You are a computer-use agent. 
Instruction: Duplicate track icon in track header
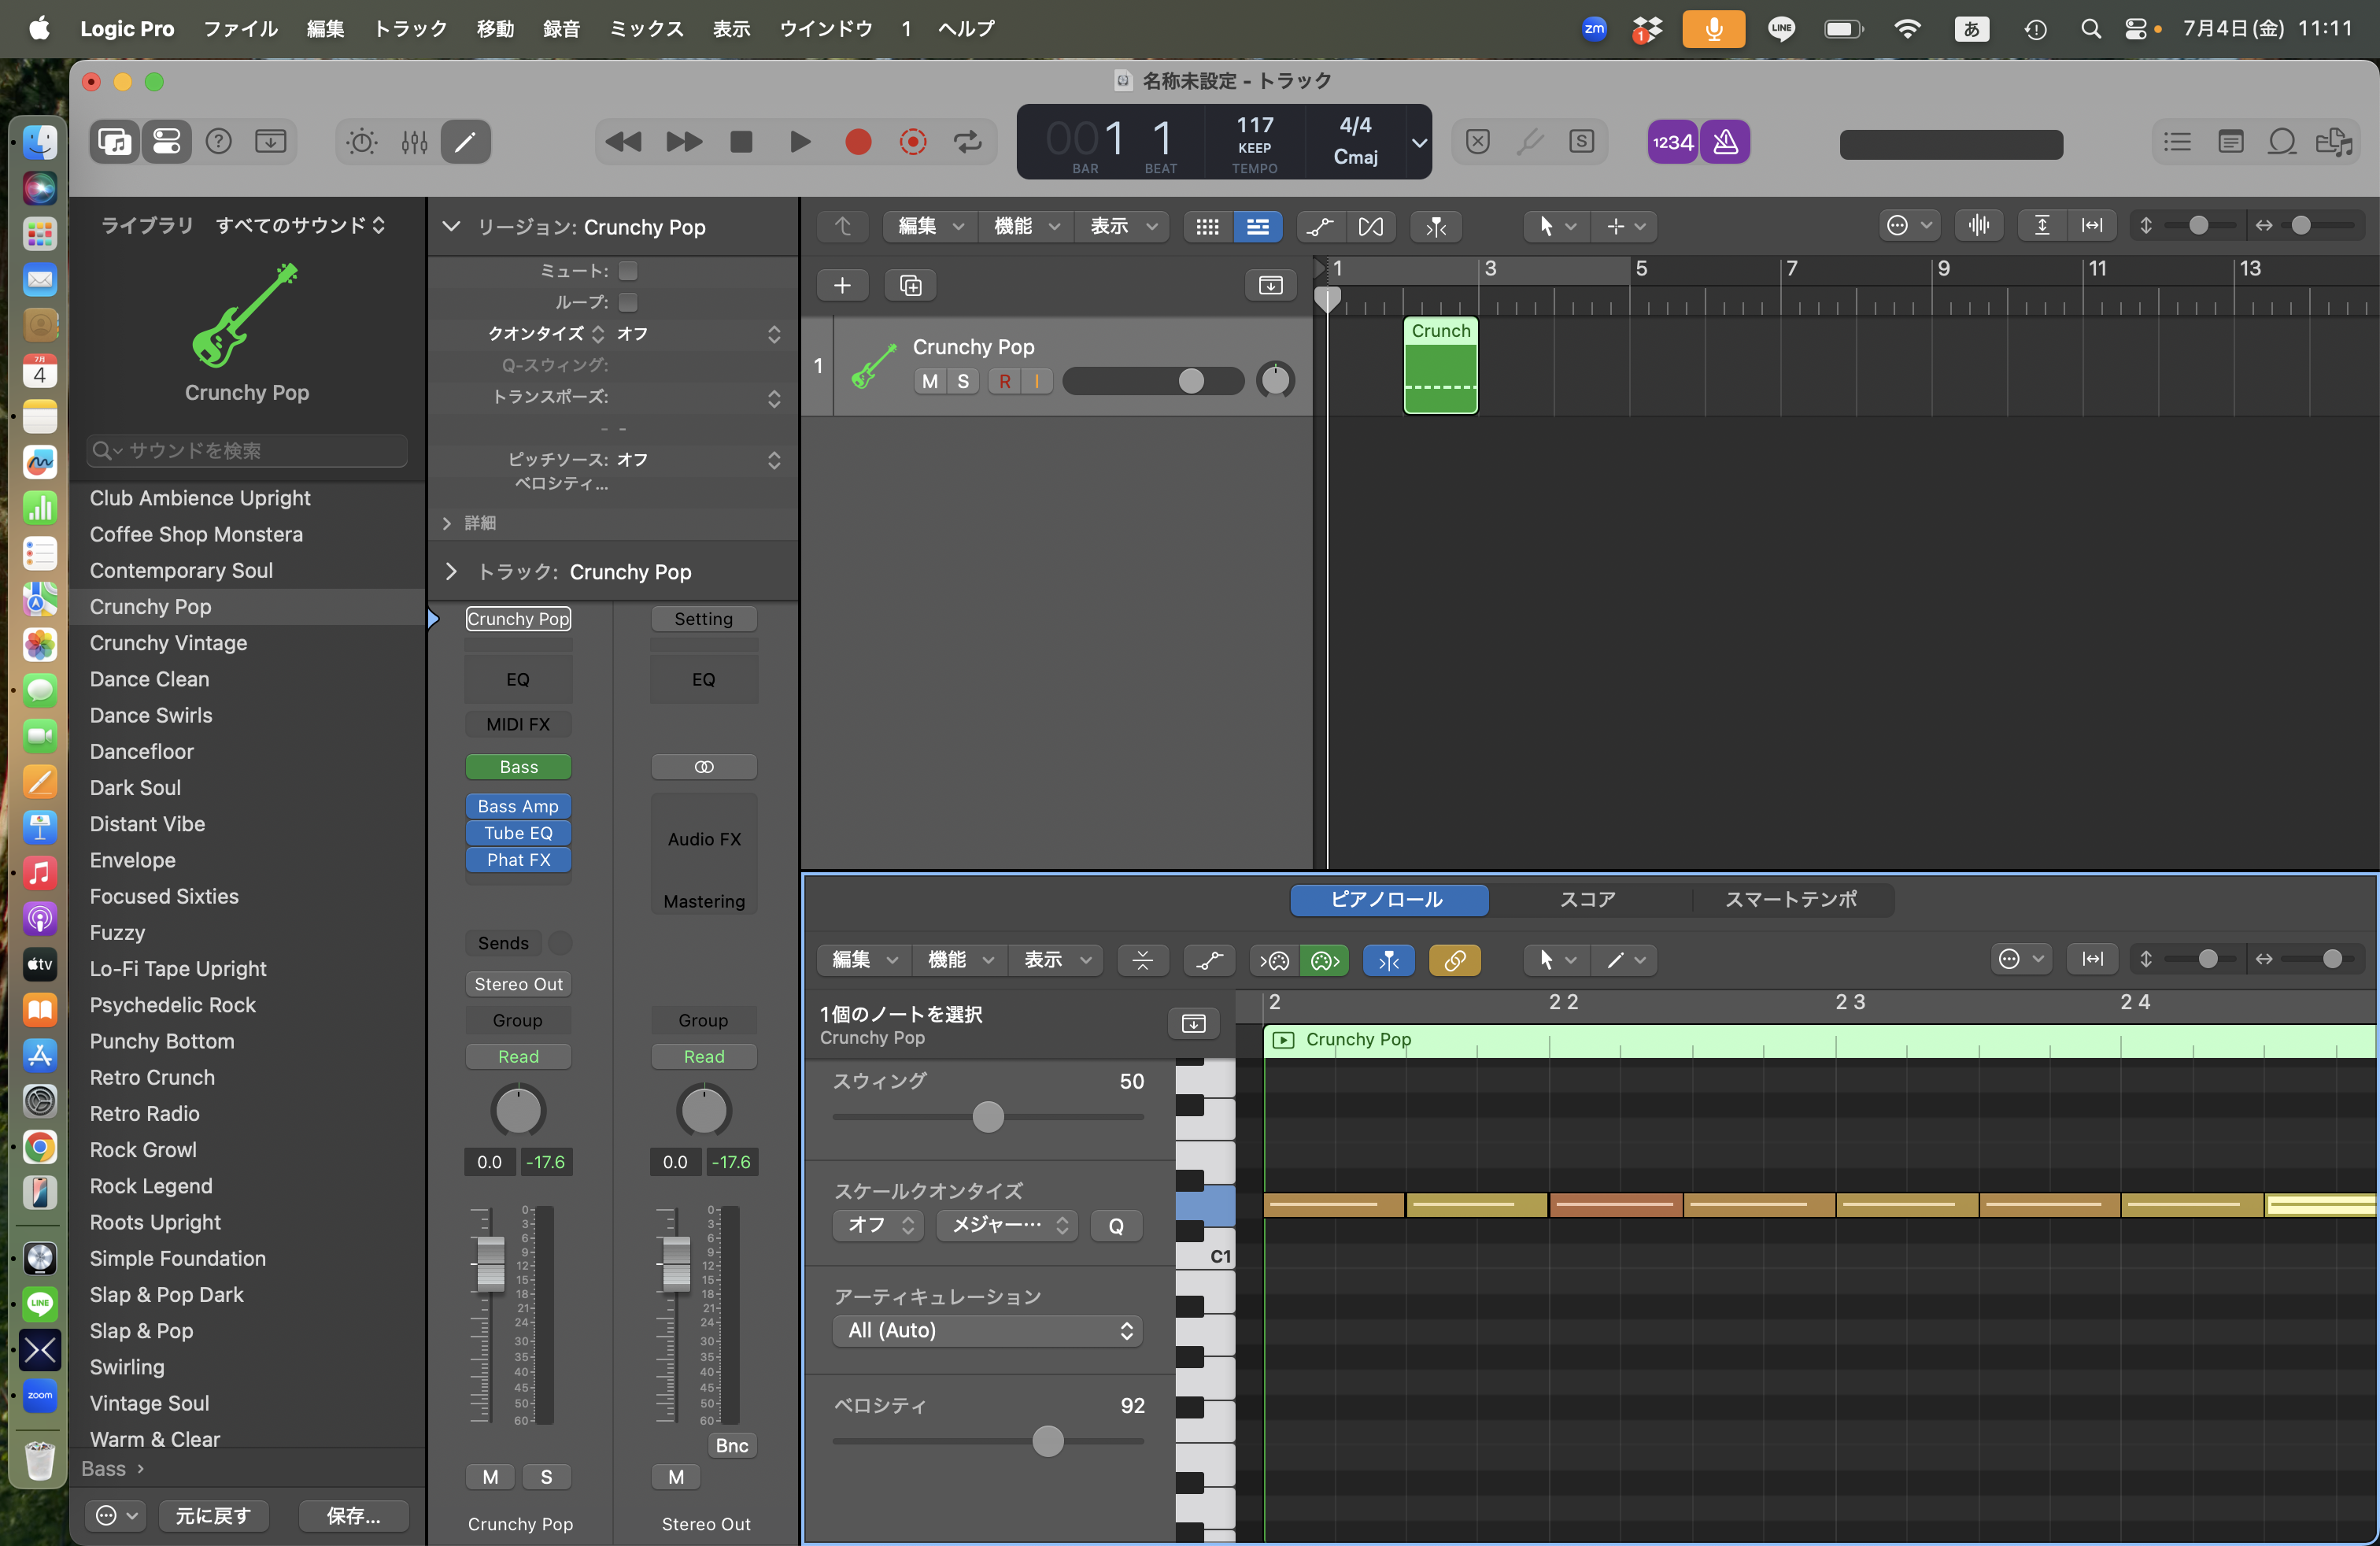911,286
